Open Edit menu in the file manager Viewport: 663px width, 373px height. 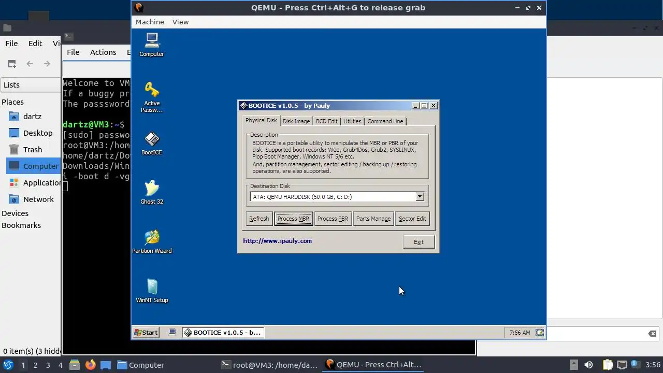click(35, 44)
